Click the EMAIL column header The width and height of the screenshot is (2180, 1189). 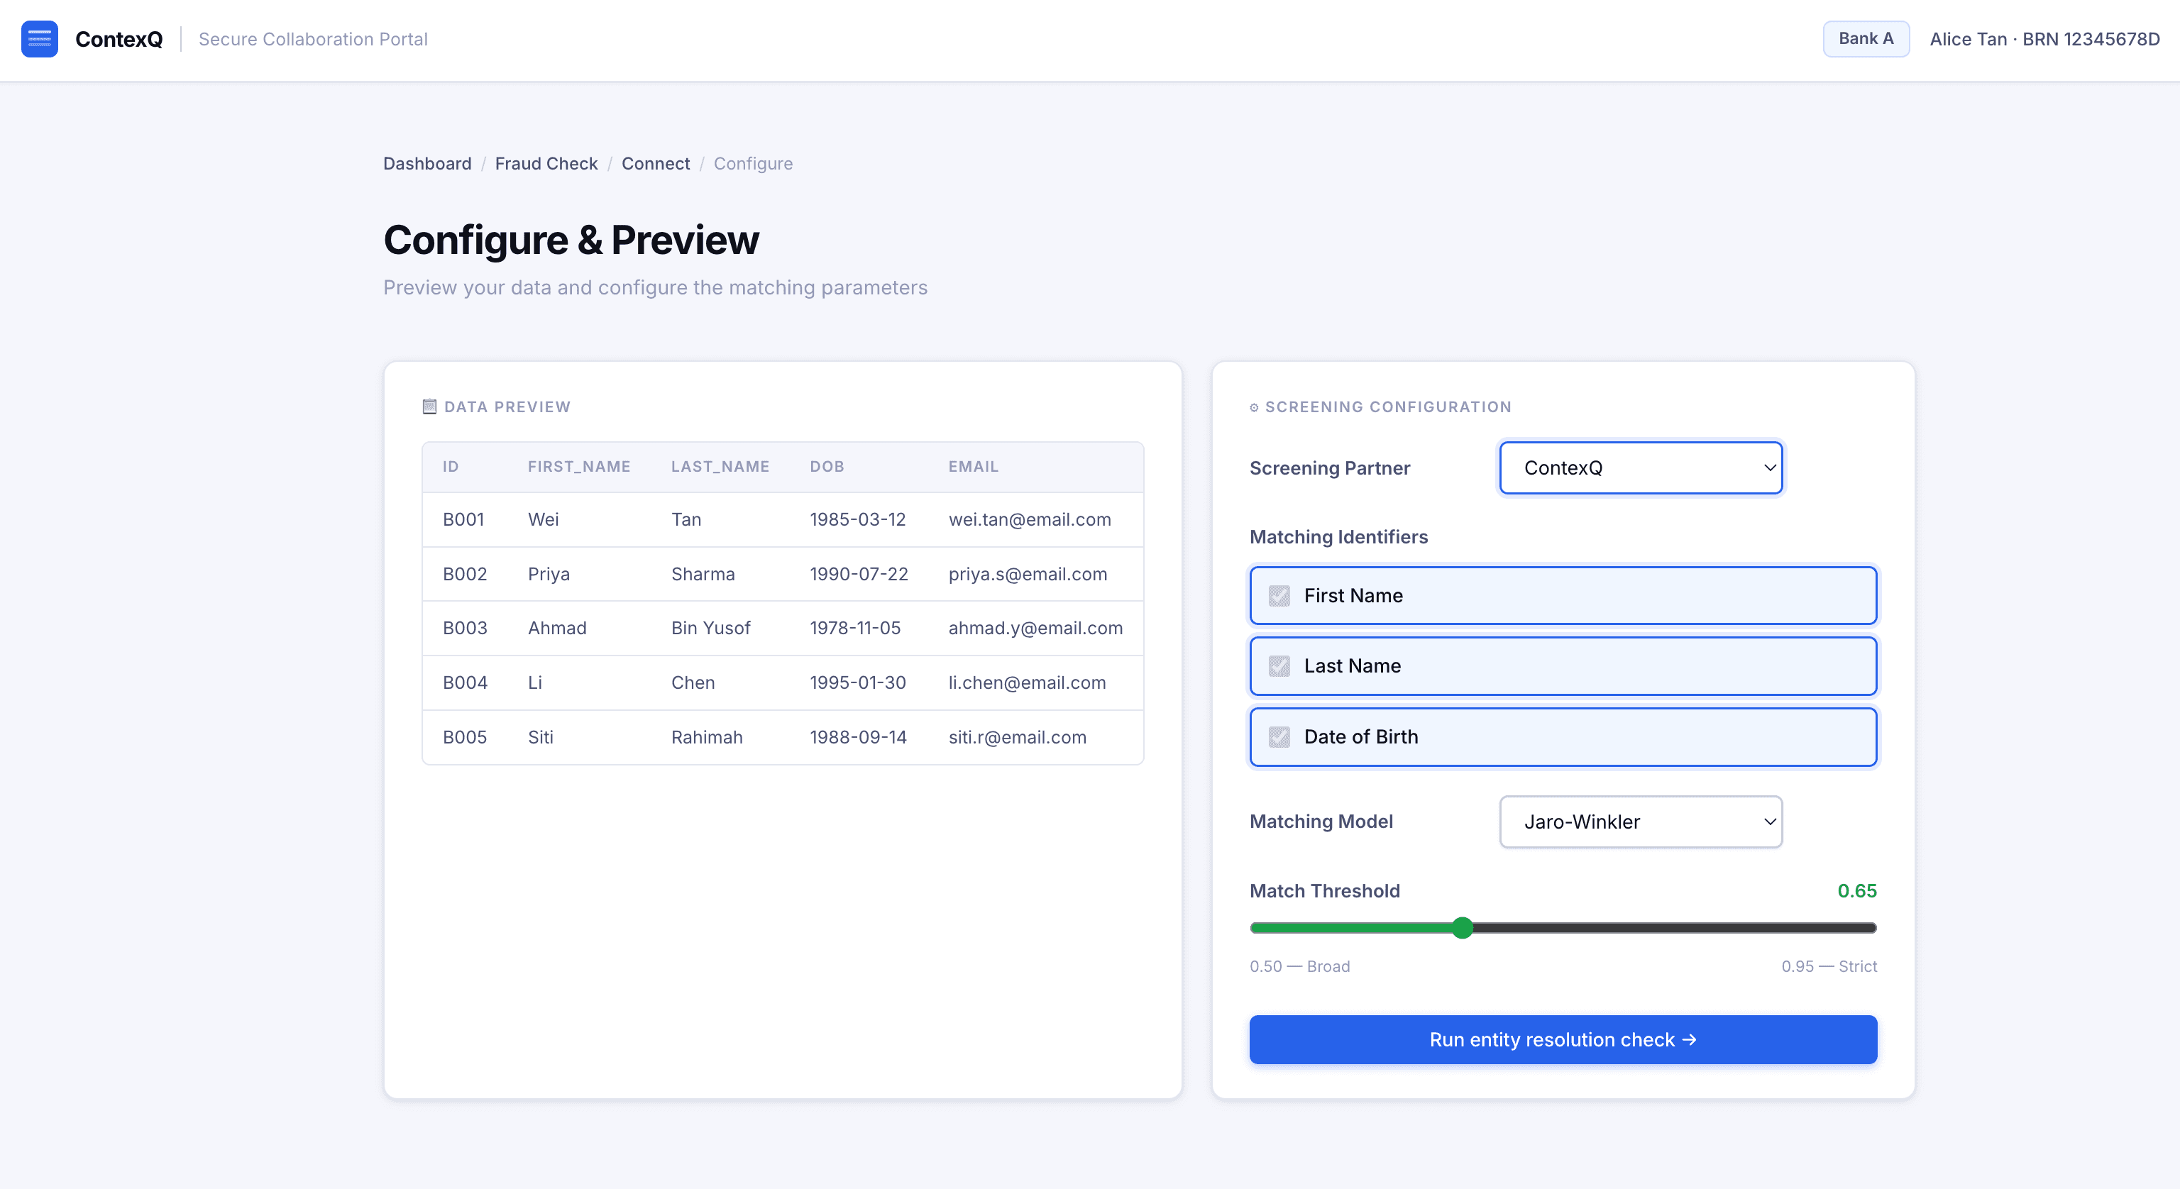(973, 466)
